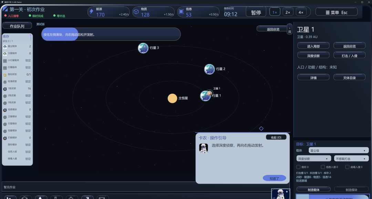Collapse the right panel with the side arrow tab
Image resolution: width=372 pixels, height=199 pixels.
pyautogui.click(x=289, y=29)
